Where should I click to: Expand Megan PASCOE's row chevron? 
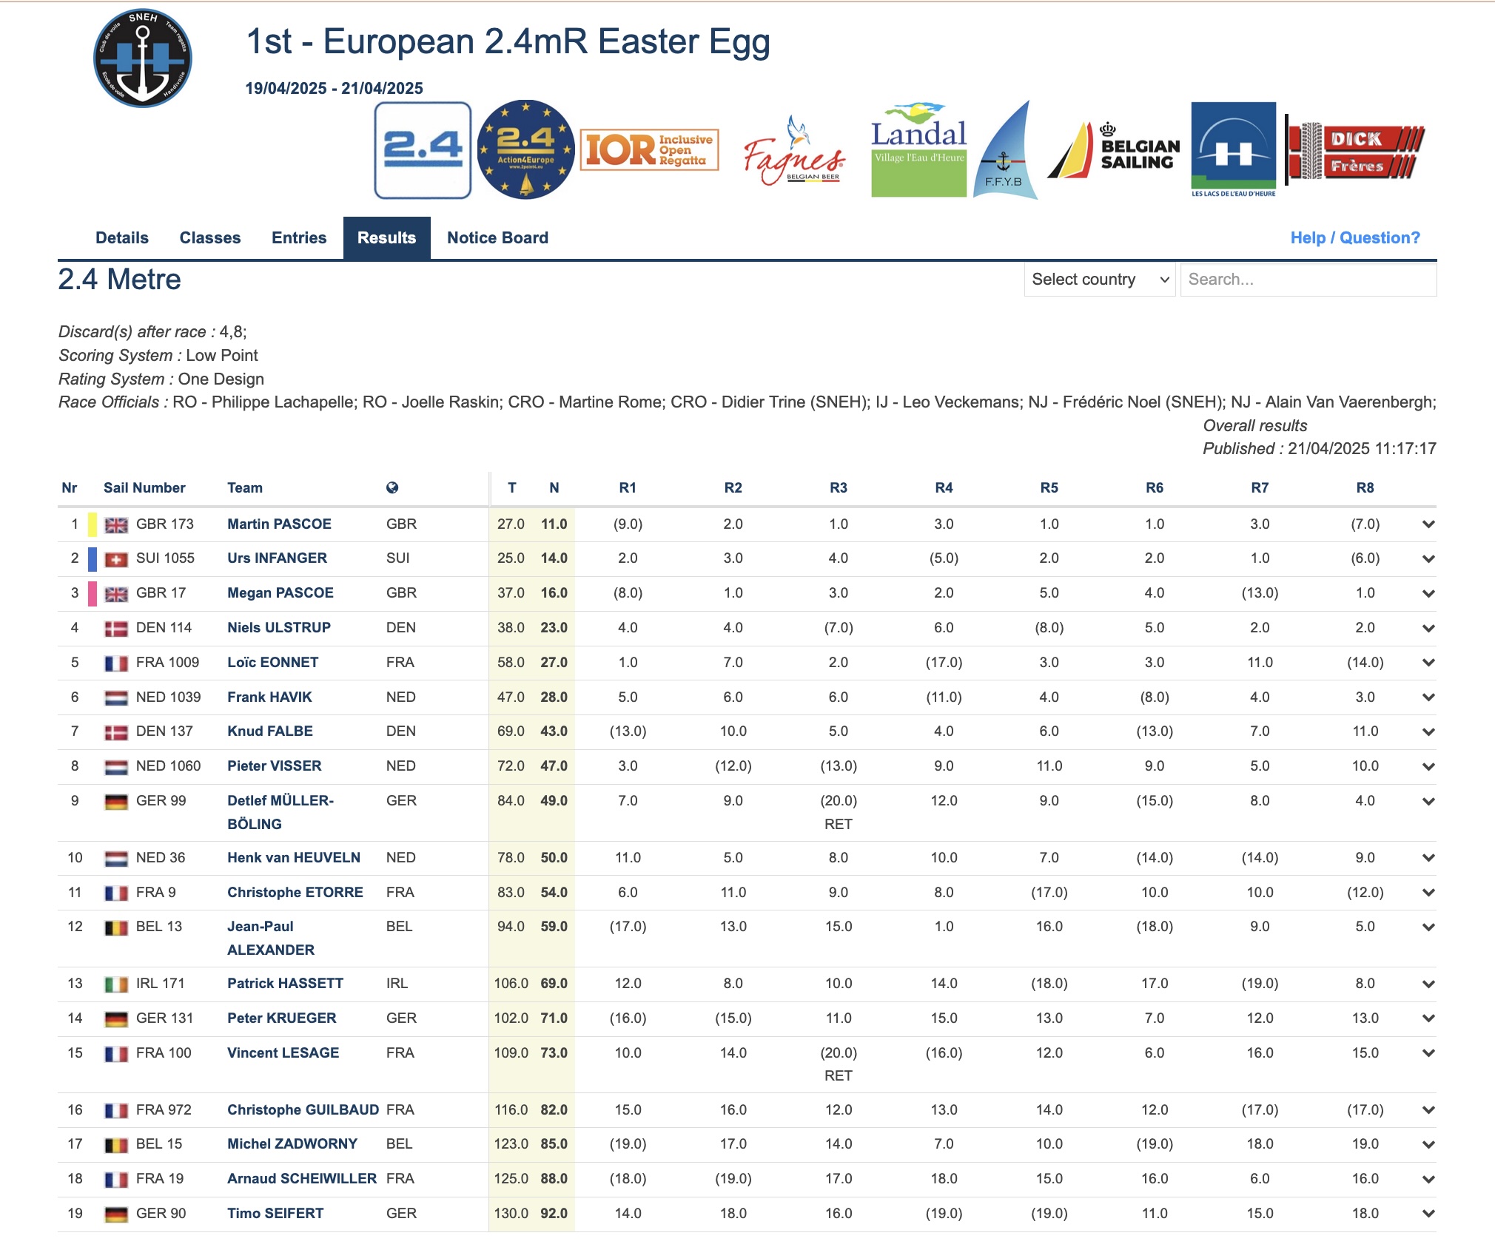[1428, 593]
